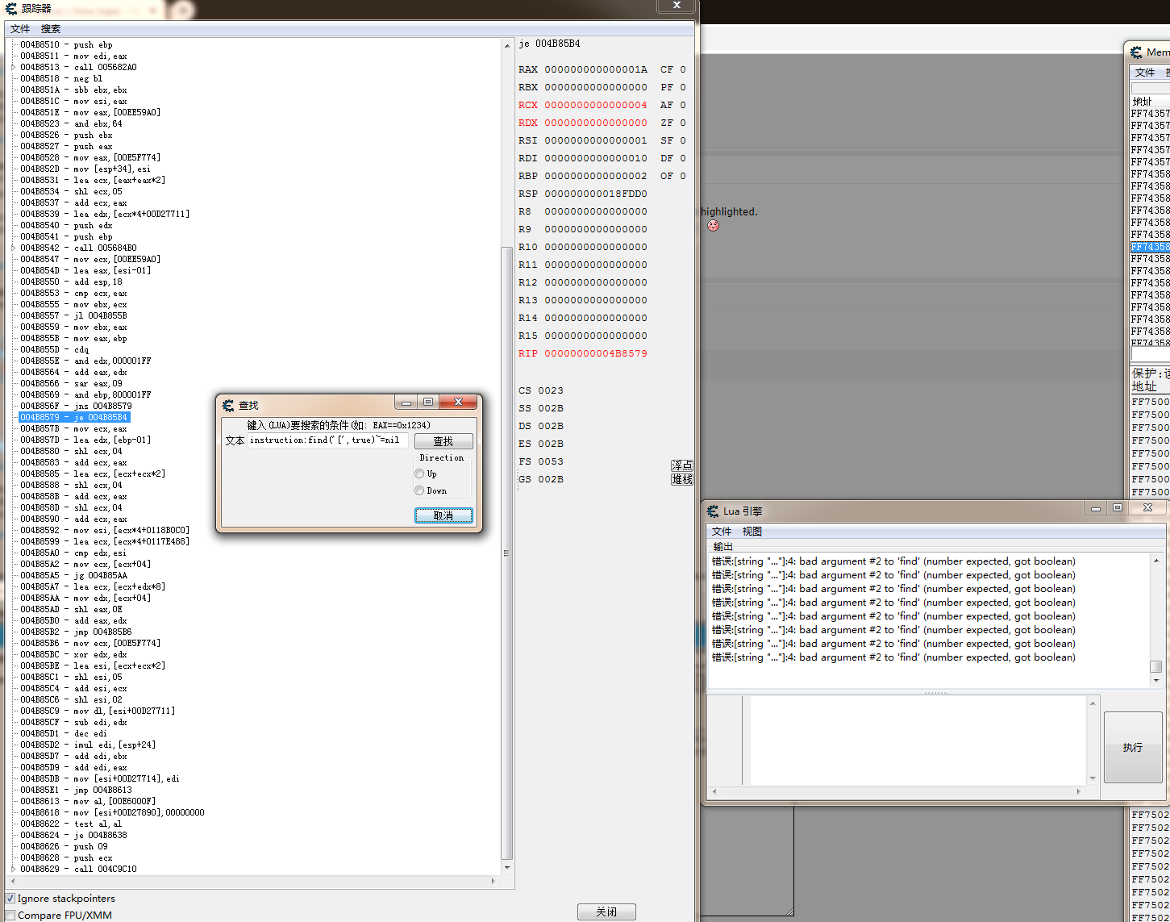
Task: Select the Down direction radio button
Action: click(419, 490)
